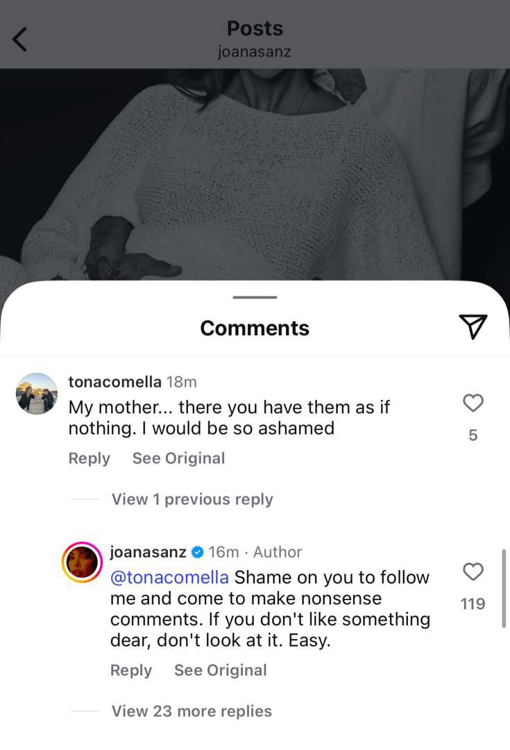The width and height of the screenshot is (510, 750).
Task: Open the @tonacomella mention link
Action: tap(169, 577)
